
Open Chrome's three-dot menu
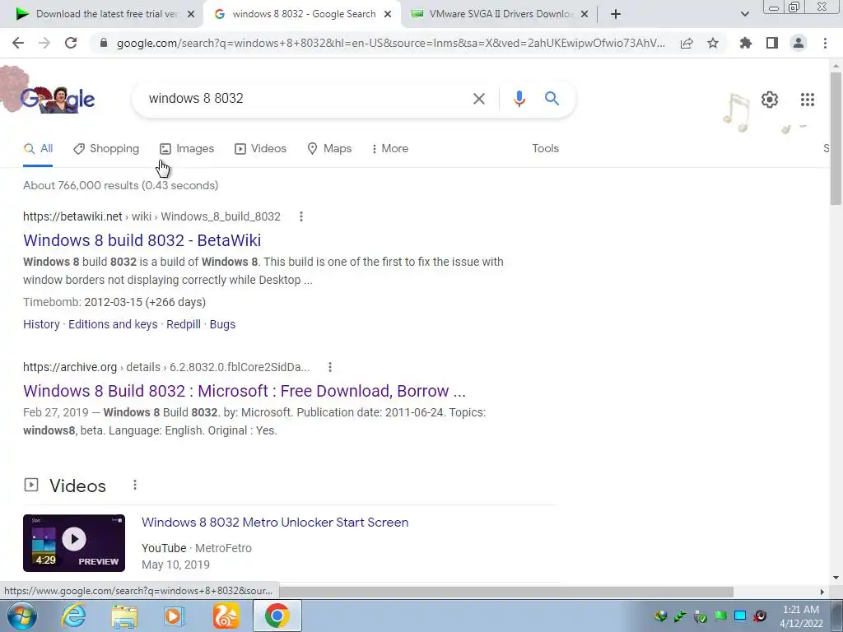tap(825, 43)
